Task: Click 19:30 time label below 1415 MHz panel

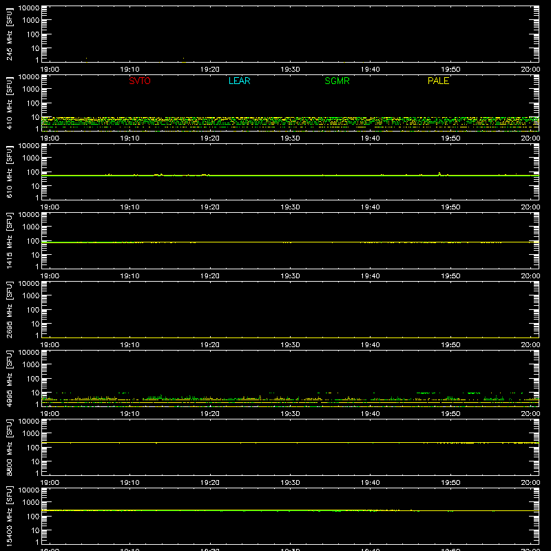Action: coord(290,276)
